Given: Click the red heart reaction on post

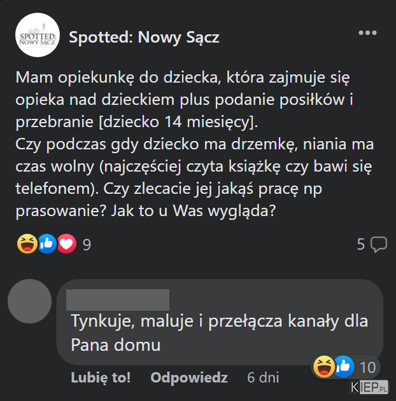Looking at the screenshot, I should pyautogui.click(x=67, y=244).
